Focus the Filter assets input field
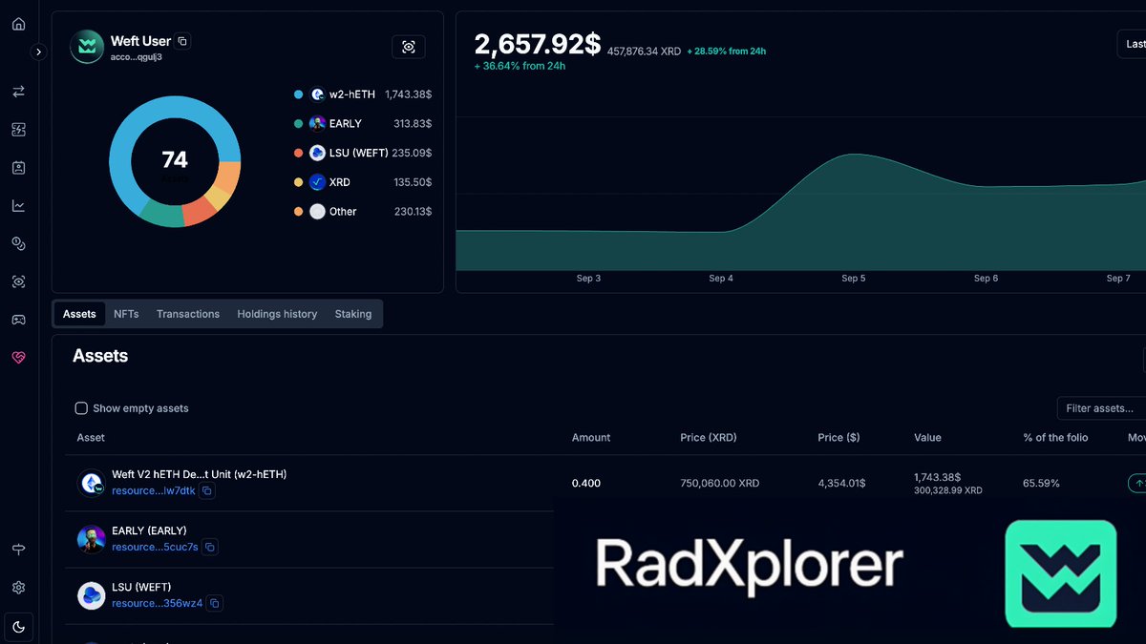Image resolution: width=1146 pixels, height=644 pixels. click(x=1101, y=408)
